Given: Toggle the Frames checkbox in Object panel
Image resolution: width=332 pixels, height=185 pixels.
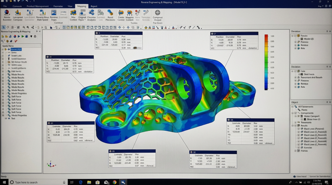Looking at the screenshot, I should [296, 151].
